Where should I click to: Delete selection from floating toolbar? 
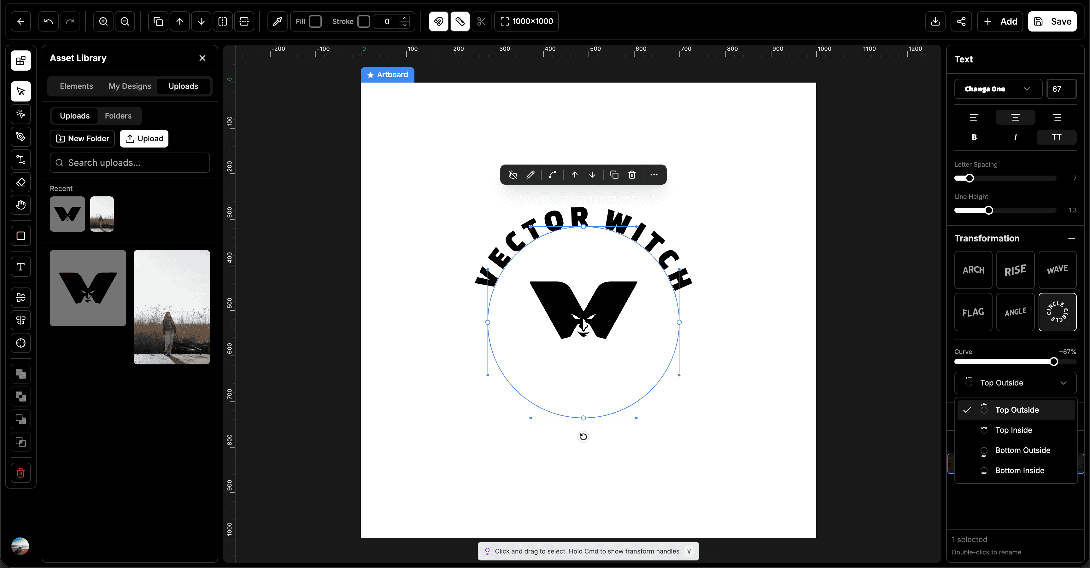coord(632,175)
